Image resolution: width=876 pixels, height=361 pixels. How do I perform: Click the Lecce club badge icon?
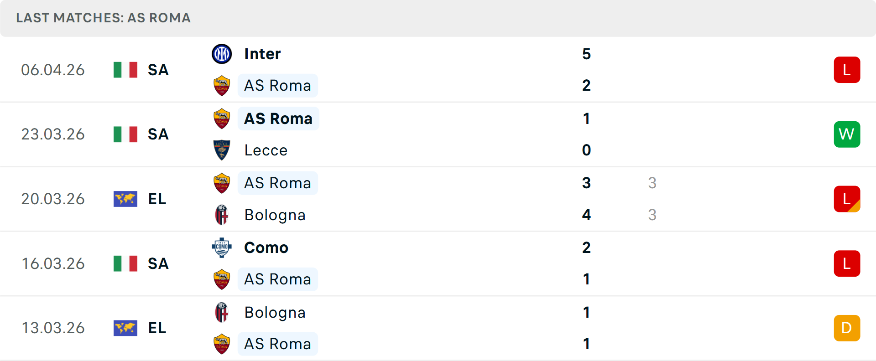click(222, 150)
